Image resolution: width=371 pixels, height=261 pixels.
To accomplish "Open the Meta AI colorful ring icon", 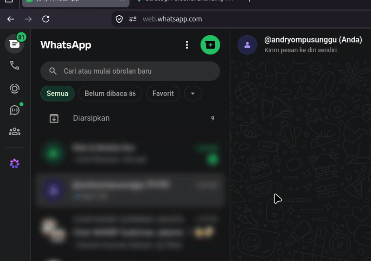I will 14,164.
